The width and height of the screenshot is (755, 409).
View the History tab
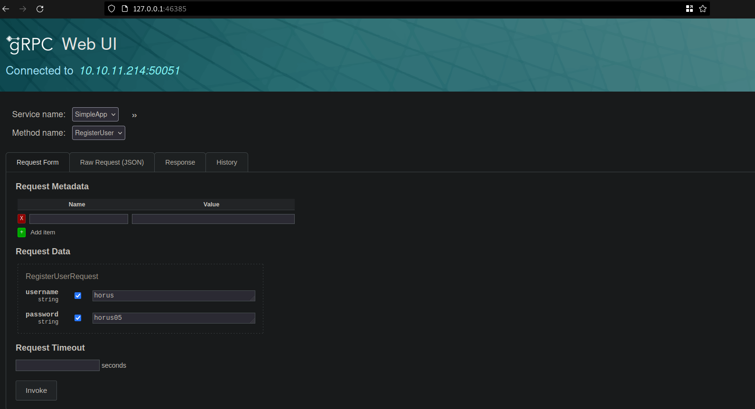[227, 162]
